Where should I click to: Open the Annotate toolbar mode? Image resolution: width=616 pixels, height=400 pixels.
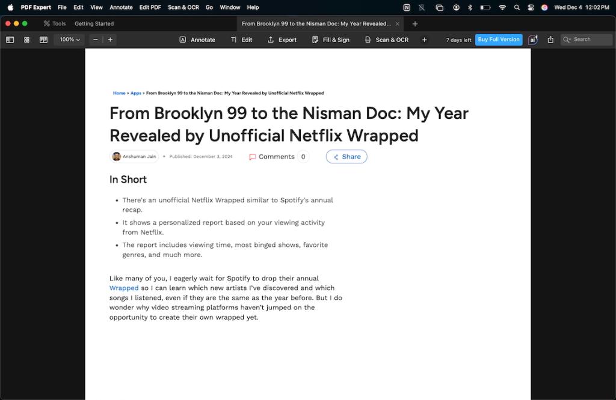pos(197,40)
